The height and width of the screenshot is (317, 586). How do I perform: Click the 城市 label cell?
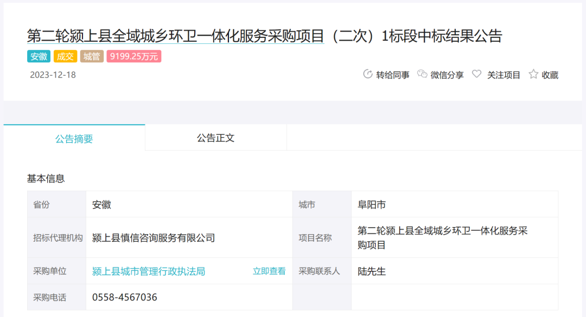[322, 204]
